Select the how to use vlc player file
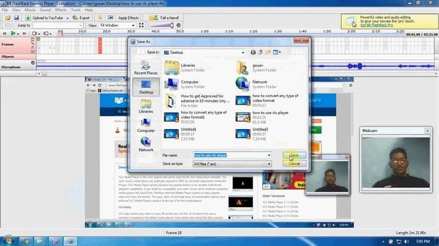Screen dimensions: 439x246 pyautogui.click(x=262, y=118)
